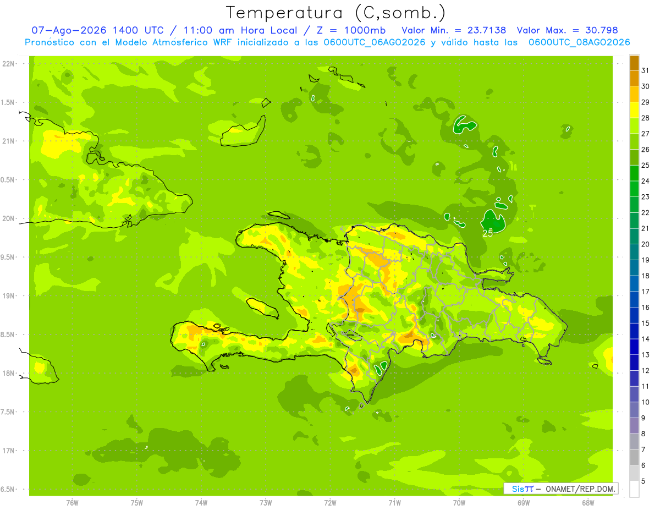Click the legend swatch between 30 and 31
The width and height of the screenshot is (660, 510).
(x=634, y=79)
